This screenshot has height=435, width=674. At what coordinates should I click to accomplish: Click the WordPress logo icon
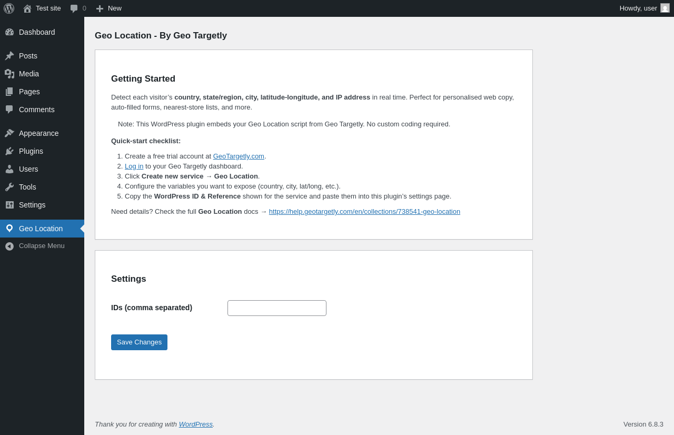click(x=9, y=8)
